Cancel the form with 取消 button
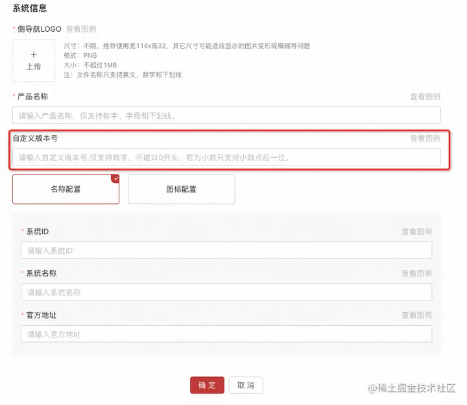The width and height of the screenshot is (467, 405). (246, 385)
